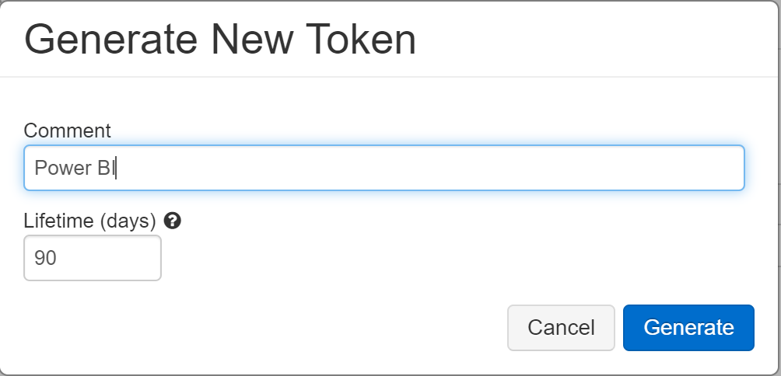The width and height of the screenshot is (781, 376).
Task: Click the blue Generate token button
Action: point(688,328)
